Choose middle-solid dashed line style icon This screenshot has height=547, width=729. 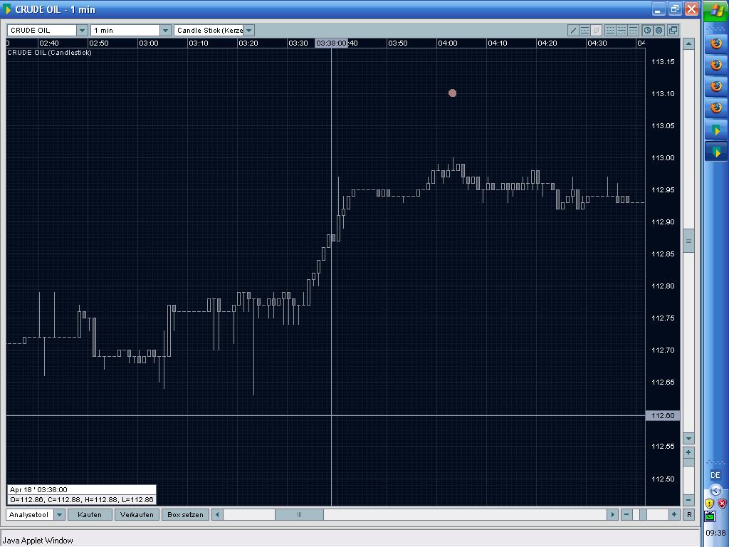pos(622,31)
